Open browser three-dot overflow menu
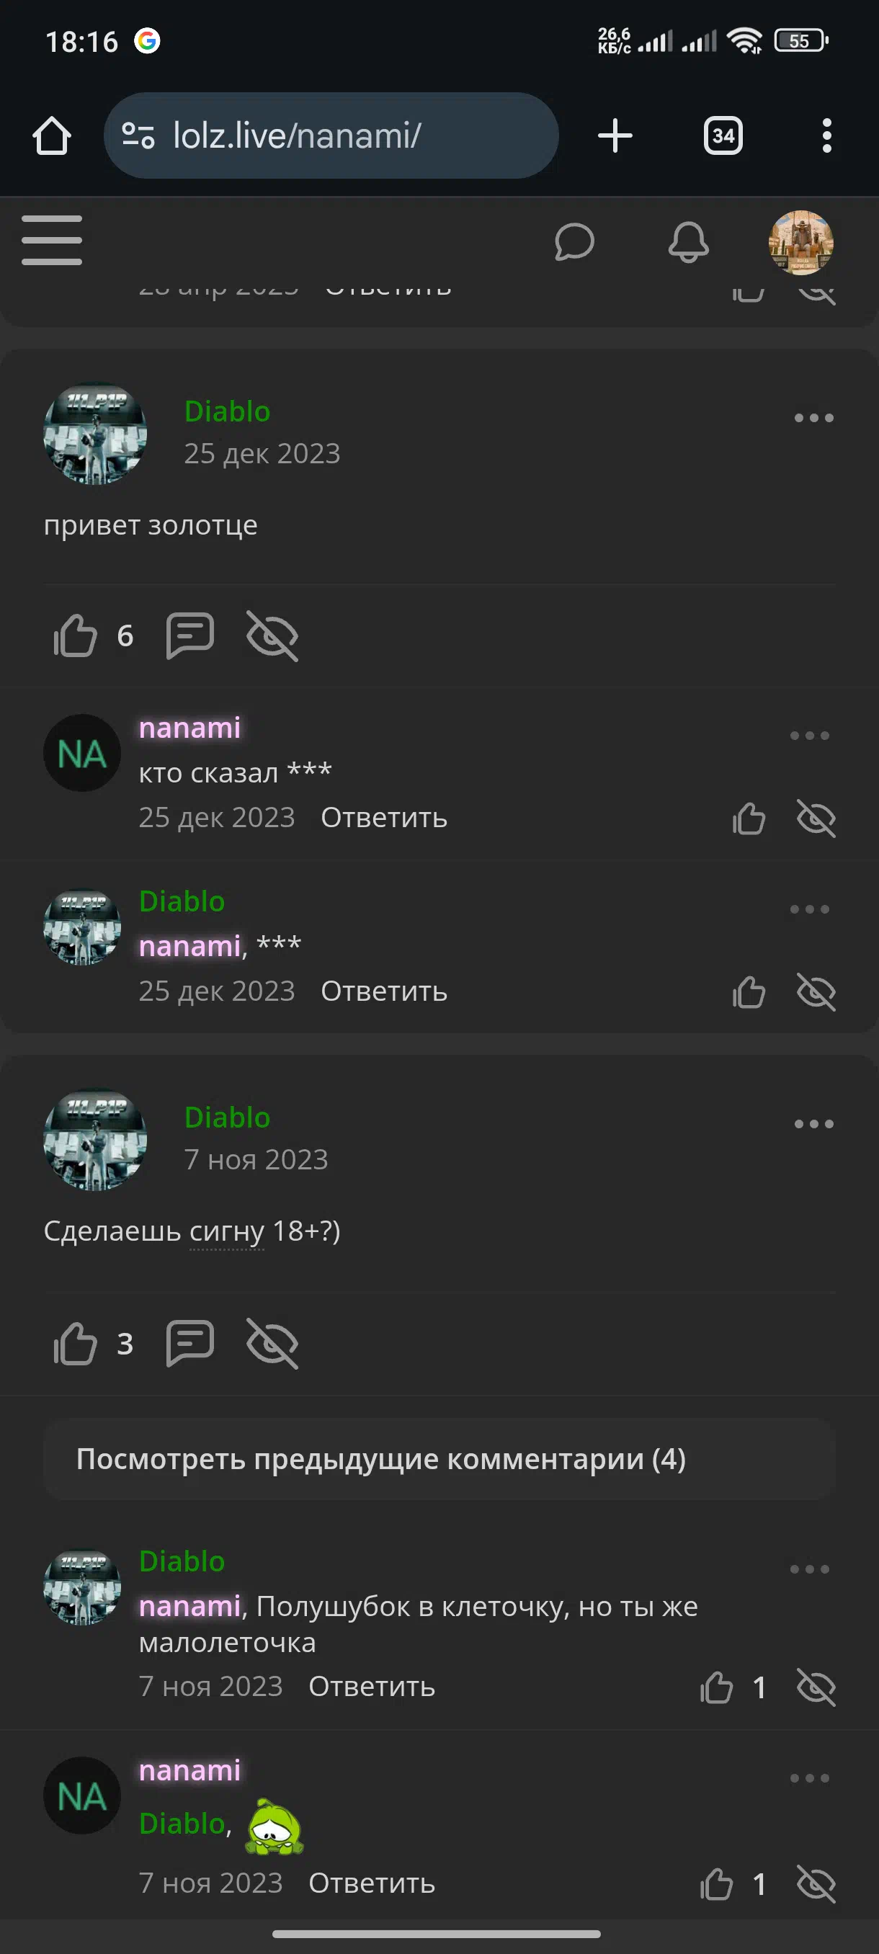Viewport: 879px width, 1954px height. point(826,135)
